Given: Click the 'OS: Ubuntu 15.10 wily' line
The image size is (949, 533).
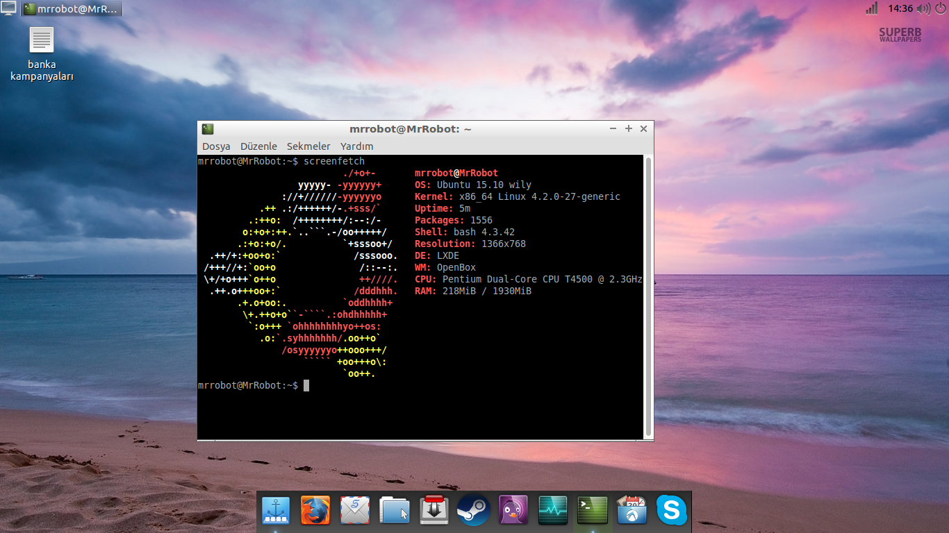Looking at the screenshot, I should point(473,185).
